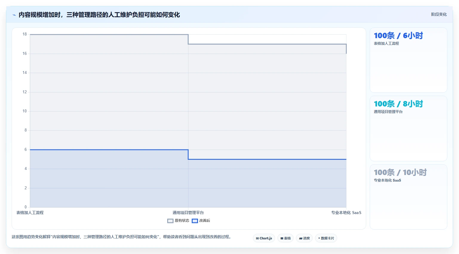Click the 通用项目管理平台 x-axis label
The height and width of the screenshot is (254, 459).
pos(188,213)
